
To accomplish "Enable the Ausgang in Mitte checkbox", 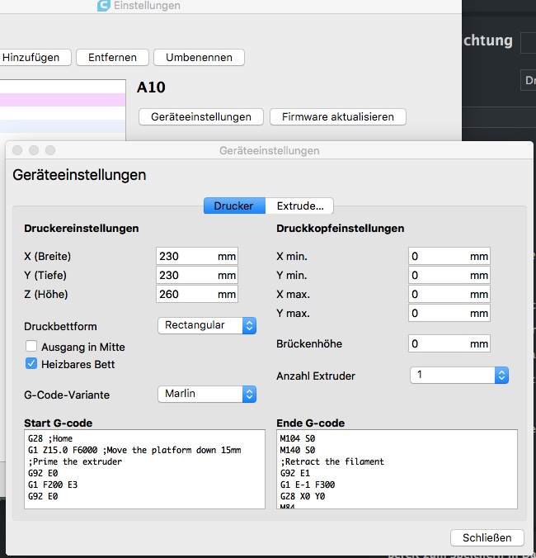I will click(x=31, y=347).
